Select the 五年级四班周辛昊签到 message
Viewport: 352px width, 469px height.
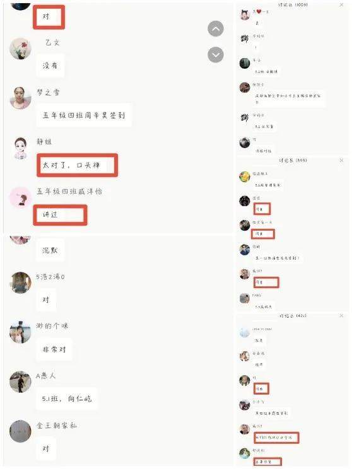(x=83, y=115)
